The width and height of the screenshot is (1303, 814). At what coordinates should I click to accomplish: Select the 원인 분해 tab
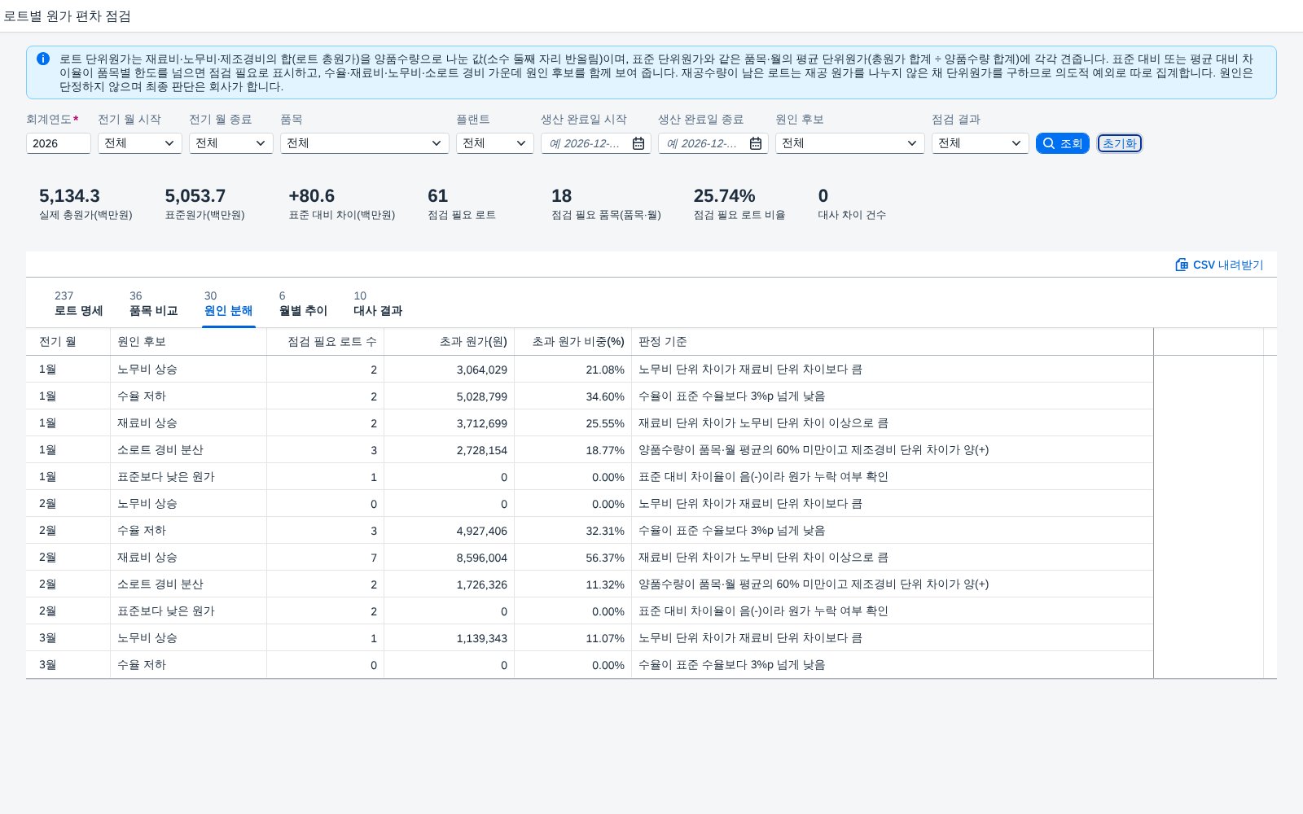pos(228,304)
